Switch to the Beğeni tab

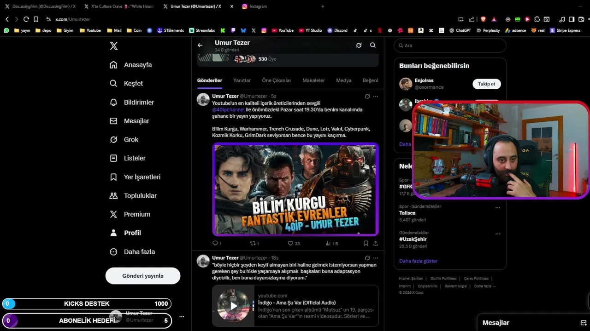click(370, 80)
